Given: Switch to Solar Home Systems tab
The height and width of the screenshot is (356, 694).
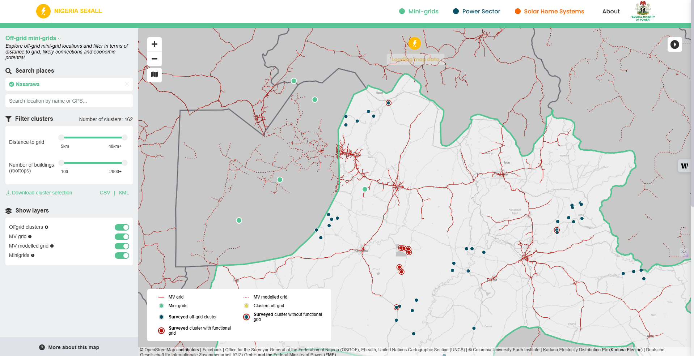Looking at the screenshot, I should point(549,12).
